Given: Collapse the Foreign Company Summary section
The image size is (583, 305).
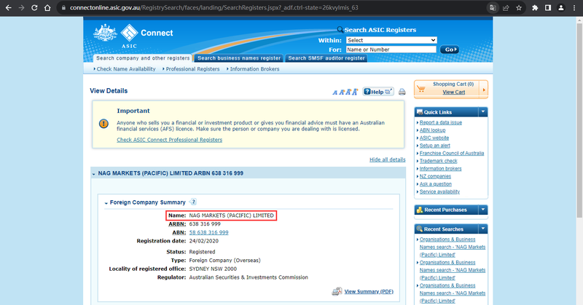Looking at the screenshot, I should (x=106, y=203).
